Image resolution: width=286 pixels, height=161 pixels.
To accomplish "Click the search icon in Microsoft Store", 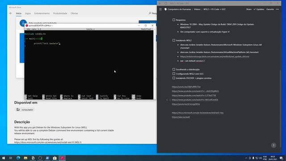I will pos(150,13).
